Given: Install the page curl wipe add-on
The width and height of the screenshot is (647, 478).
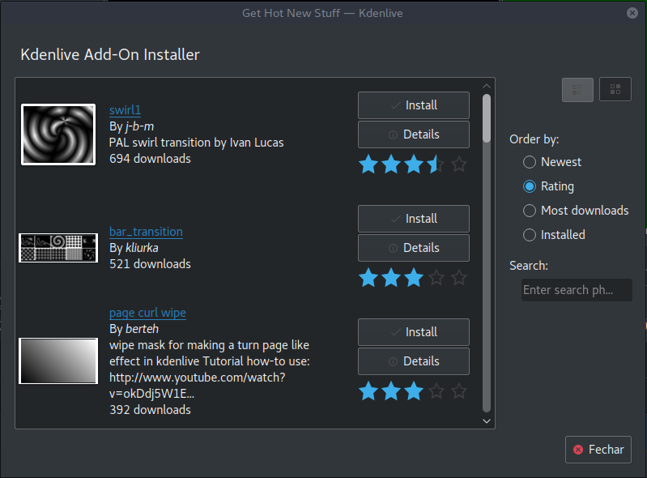Looking at the screenshot, I should (x=413, y=332).
